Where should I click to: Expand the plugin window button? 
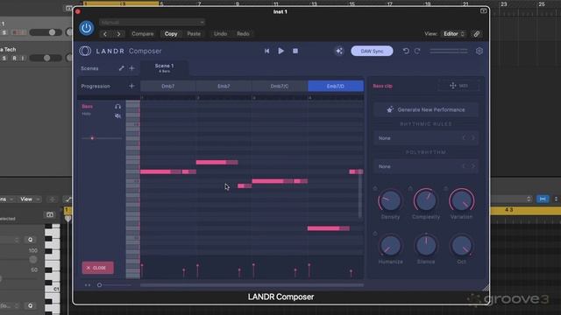point(483,11)
